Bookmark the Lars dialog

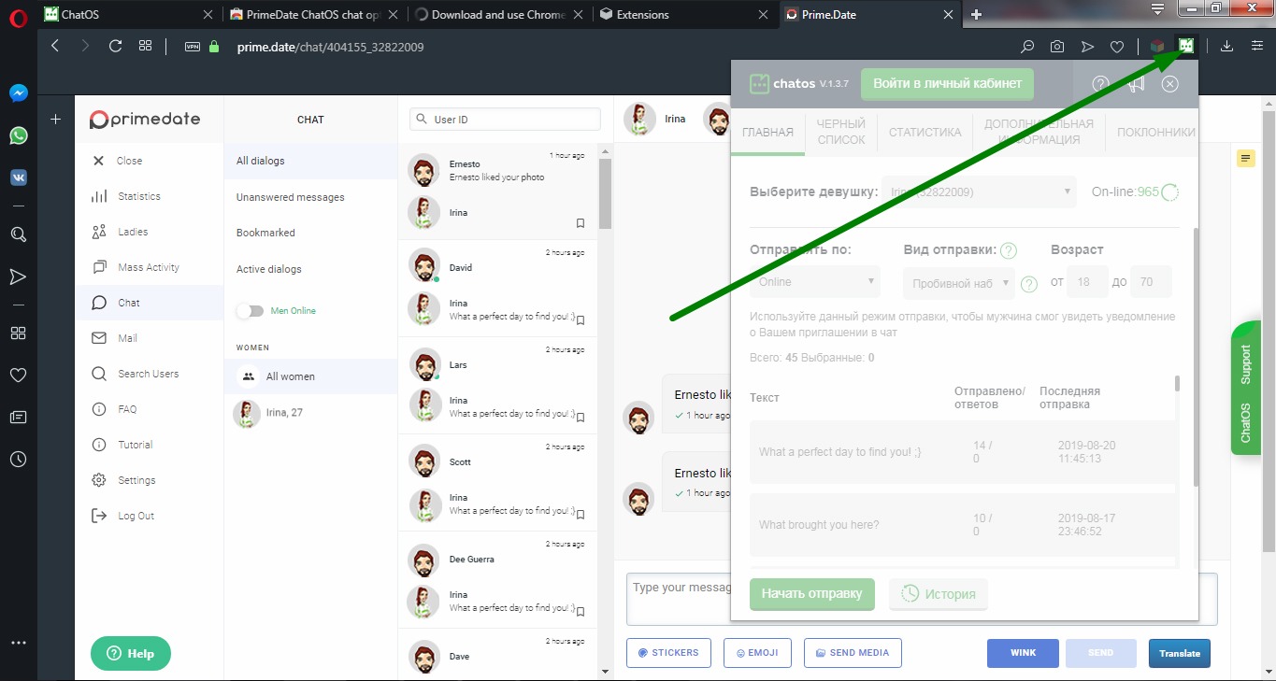[581, 417]
